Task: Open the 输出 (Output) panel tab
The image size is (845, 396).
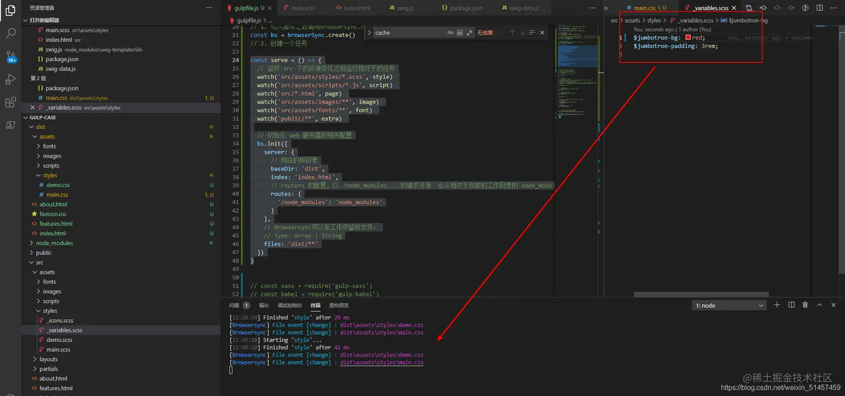Action: coord(264,306)
